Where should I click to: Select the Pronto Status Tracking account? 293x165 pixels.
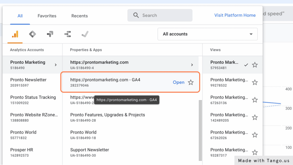[x=32, y=100]
